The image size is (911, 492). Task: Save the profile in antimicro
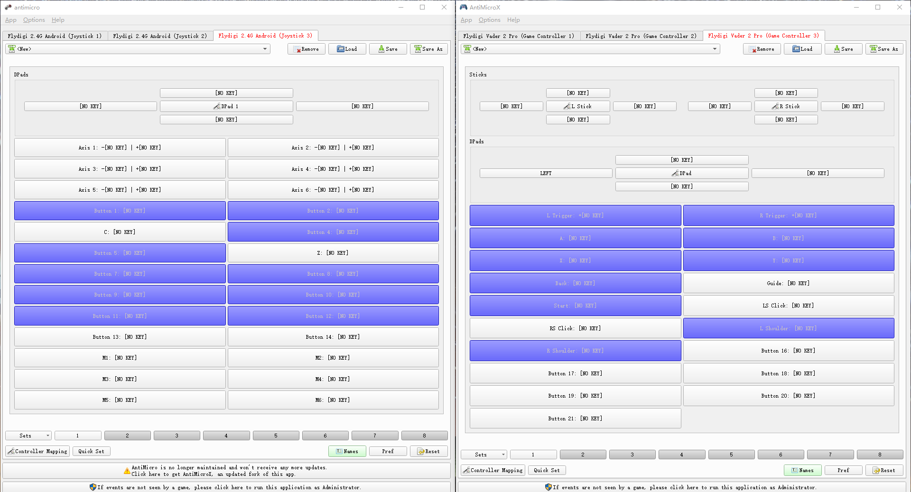(388, 48)
